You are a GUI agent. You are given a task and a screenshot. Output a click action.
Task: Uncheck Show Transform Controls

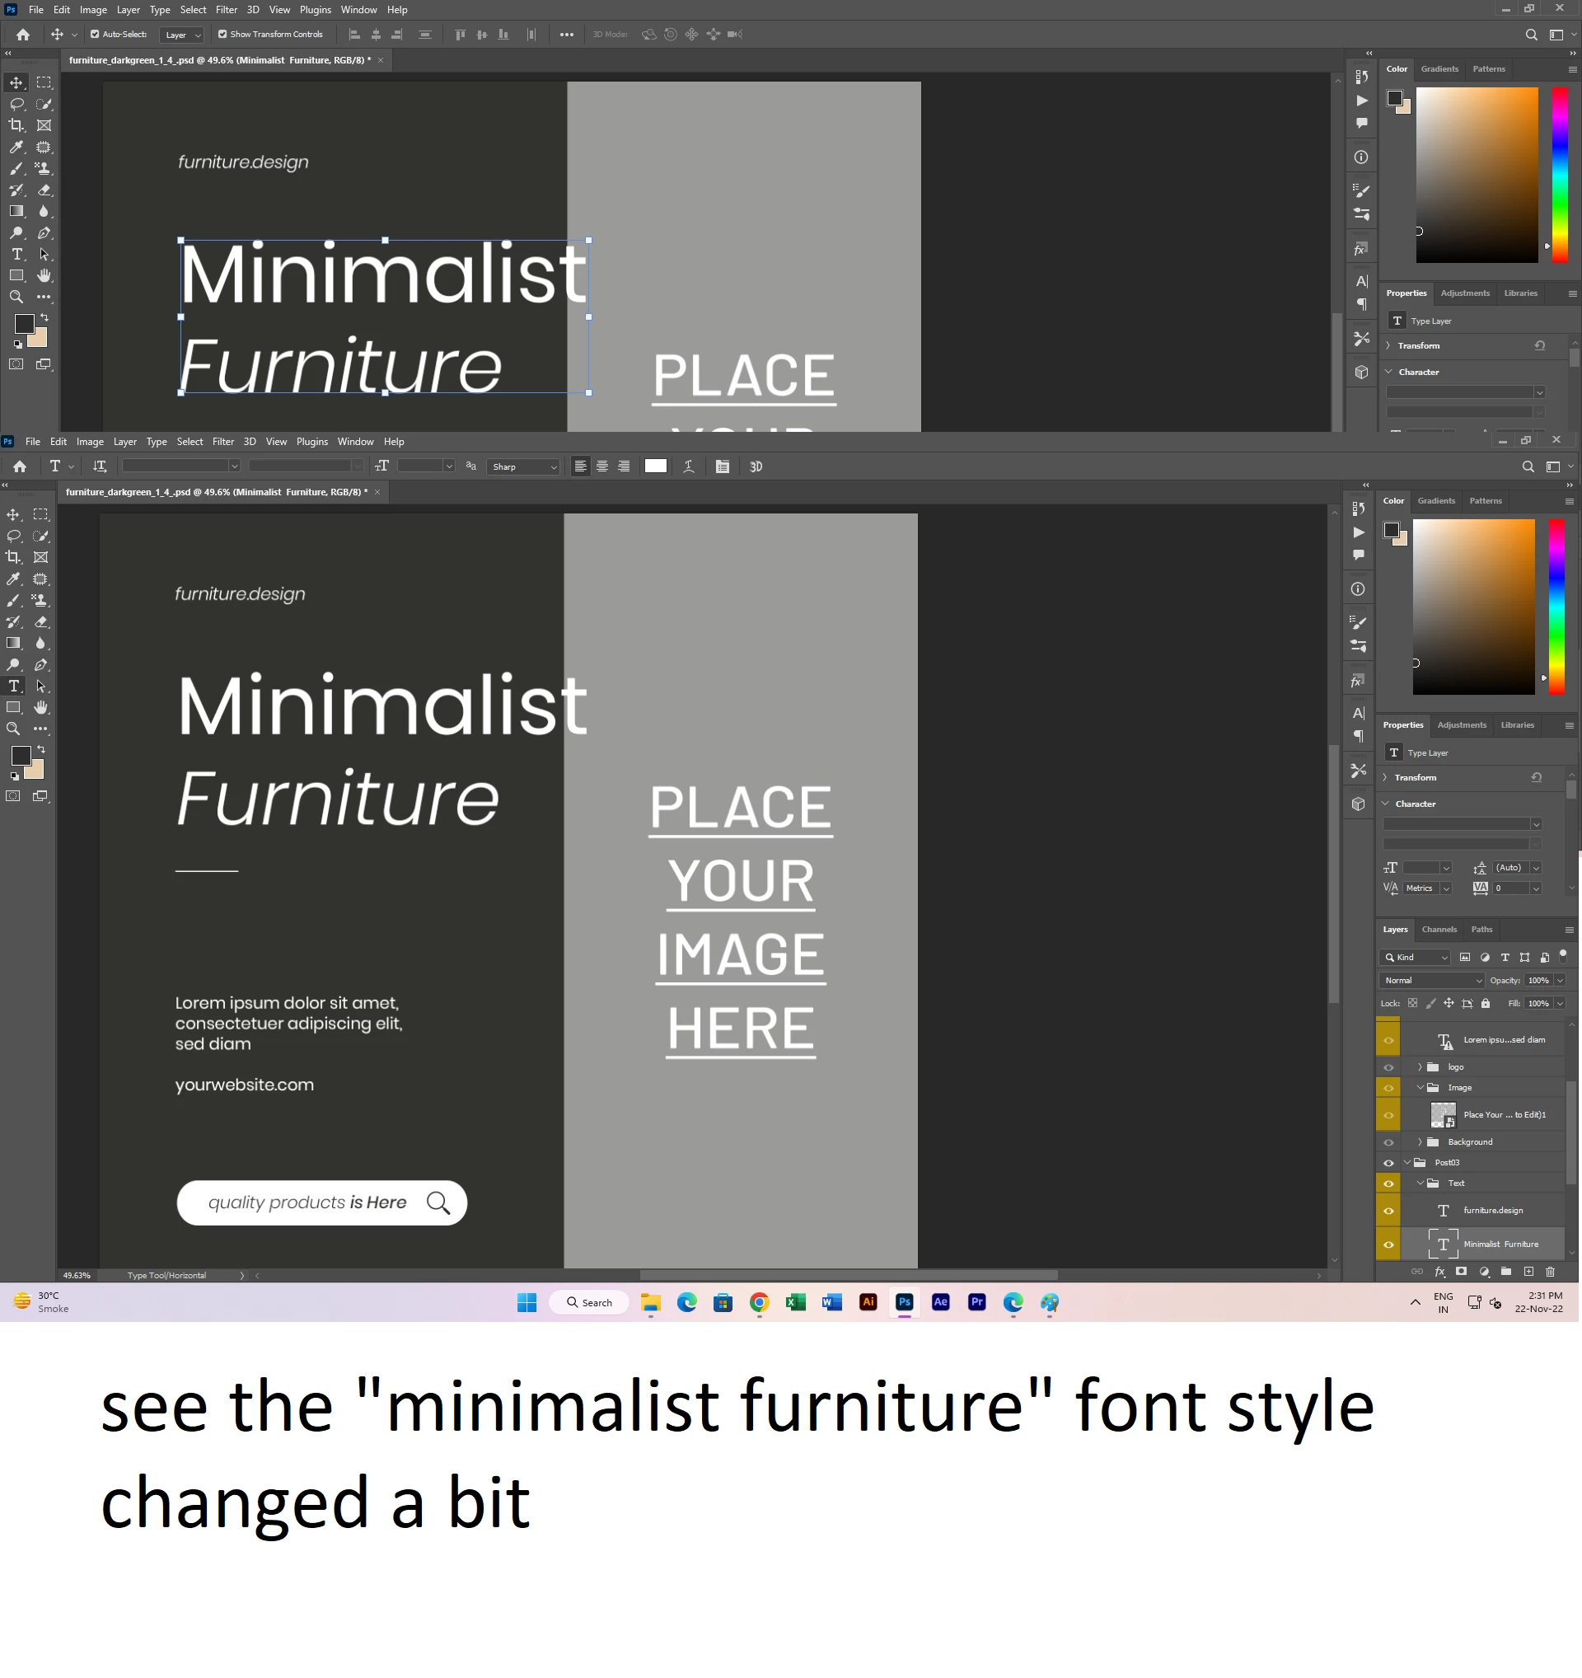(222, 35)
